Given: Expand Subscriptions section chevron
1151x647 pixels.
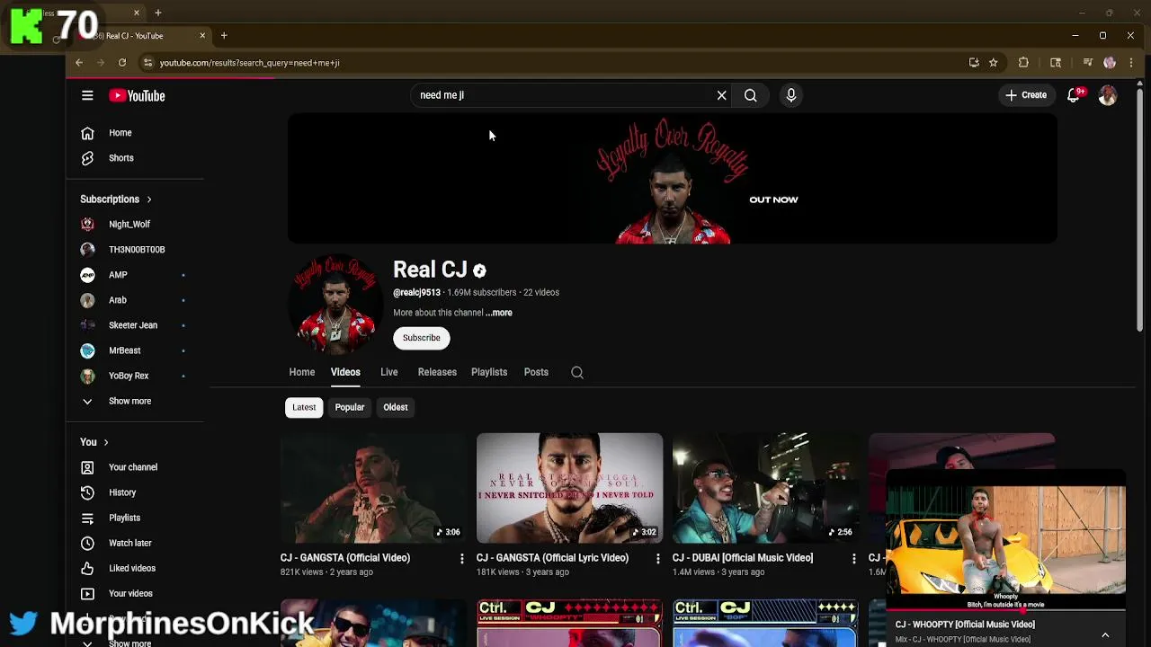Looking at the screenshot, I should click(x=149, y=199).
